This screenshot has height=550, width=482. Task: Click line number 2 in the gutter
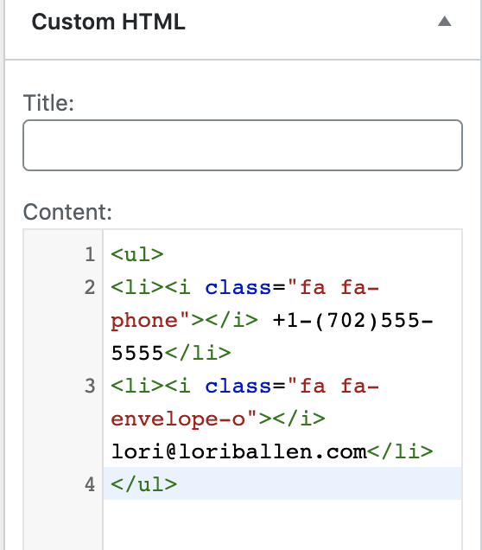[90, 287]
